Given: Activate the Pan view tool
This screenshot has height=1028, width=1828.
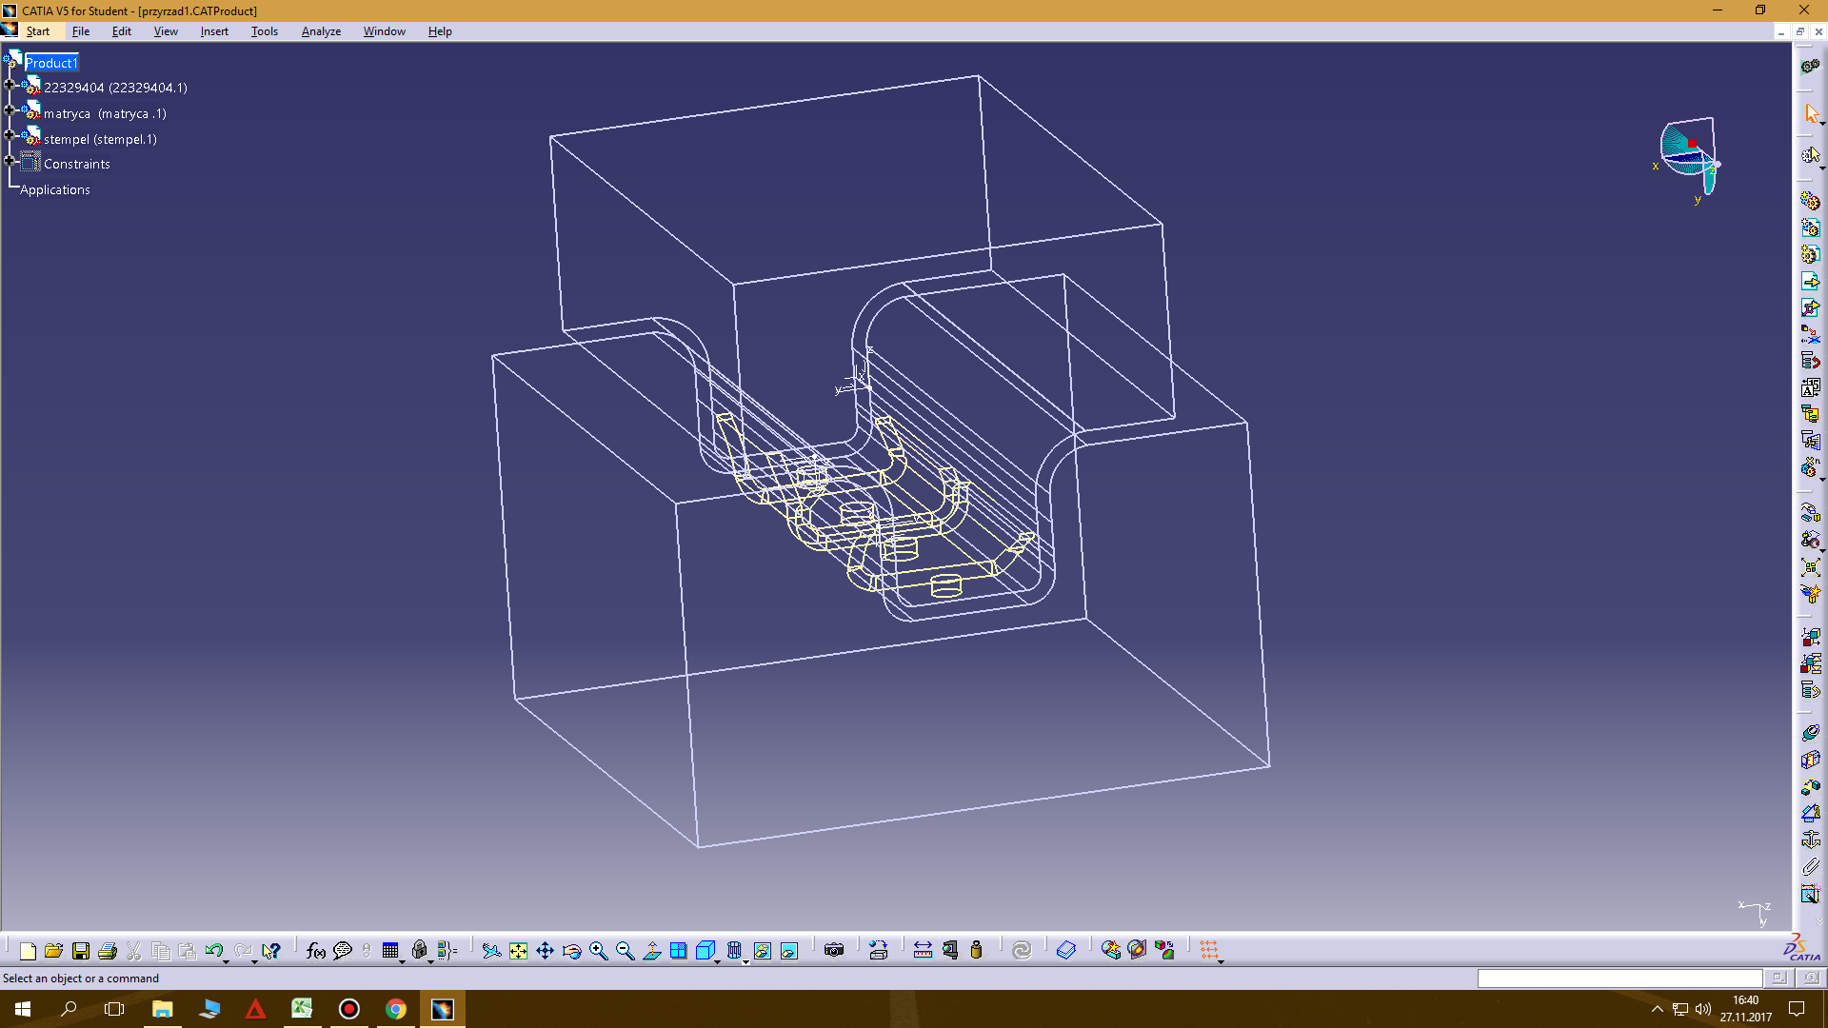Looking at the screenshot, I should [x=545, y=951].
